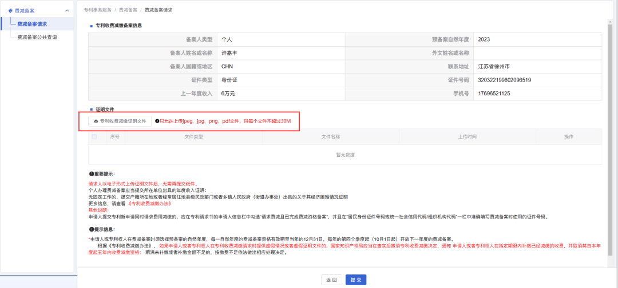Click the info icon before file format notice
This screenshot has width=618, height=288.
157,121
